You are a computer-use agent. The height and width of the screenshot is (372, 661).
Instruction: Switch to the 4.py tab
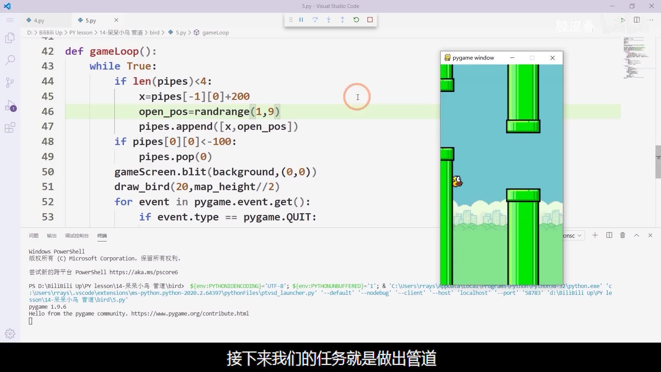[x=39, y=20]
